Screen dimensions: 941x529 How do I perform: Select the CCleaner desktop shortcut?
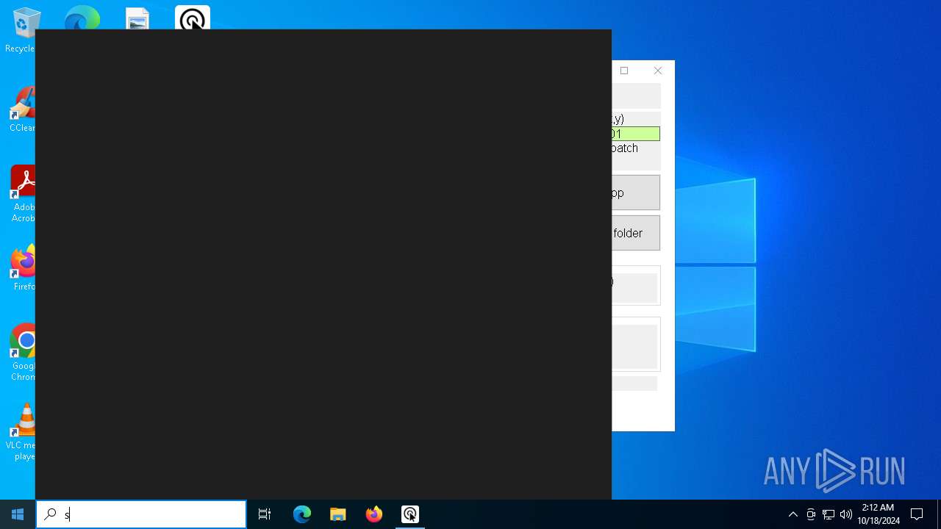[x=22, y=110]
